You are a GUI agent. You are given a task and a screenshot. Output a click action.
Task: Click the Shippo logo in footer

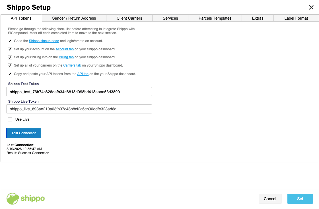[x=26, y=198]
